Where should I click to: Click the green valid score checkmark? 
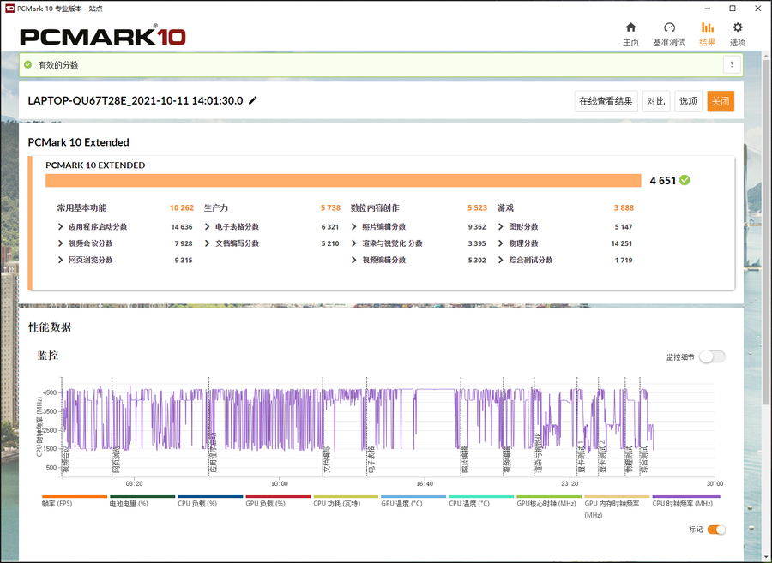[x=685, y=180]
